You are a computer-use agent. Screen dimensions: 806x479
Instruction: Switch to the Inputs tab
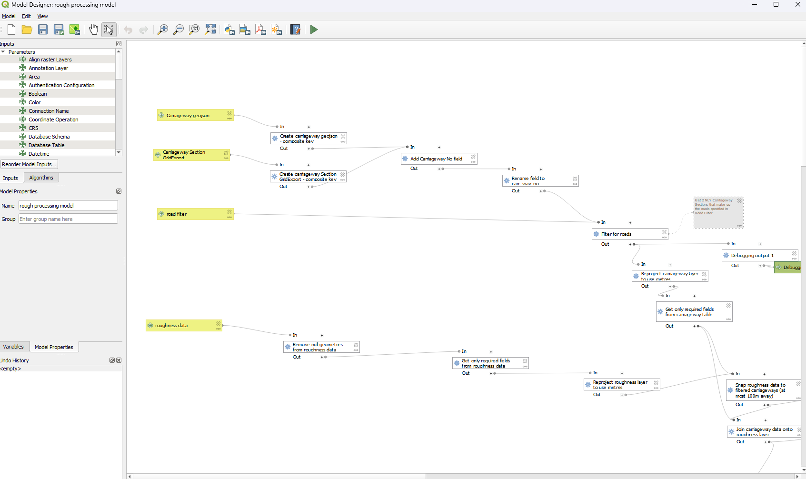pyautogui.click(x=10, y=178)
